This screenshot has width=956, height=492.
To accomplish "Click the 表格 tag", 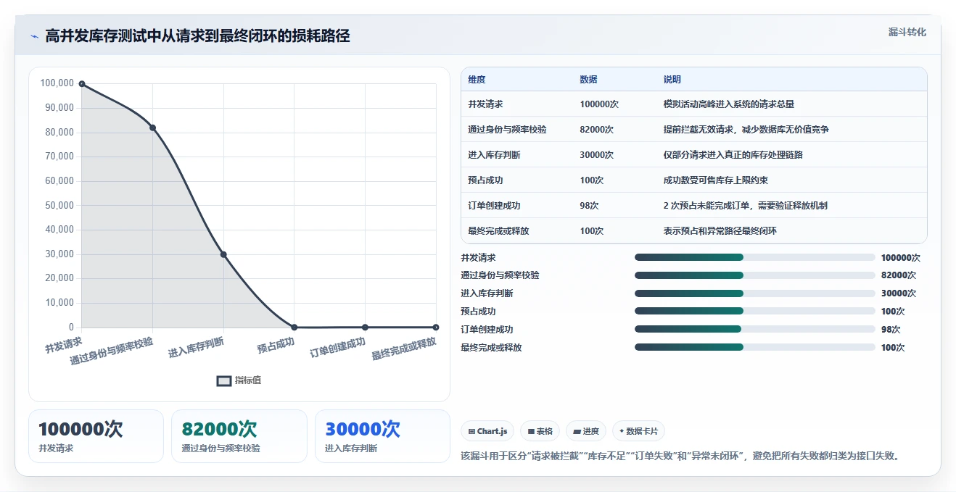I will coord(540,431).
